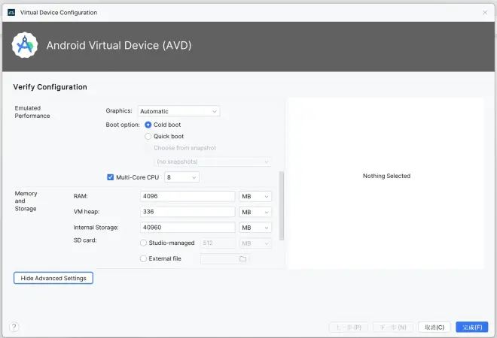Viewport: 497px width, 338px height.
Task: Open the VM heap unit MB dropdown
Action: pyautogui.click(x=255, y=212)
